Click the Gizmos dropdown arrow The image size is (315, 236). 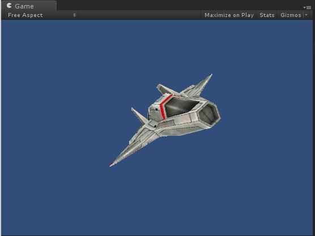(x=306, y=15)
